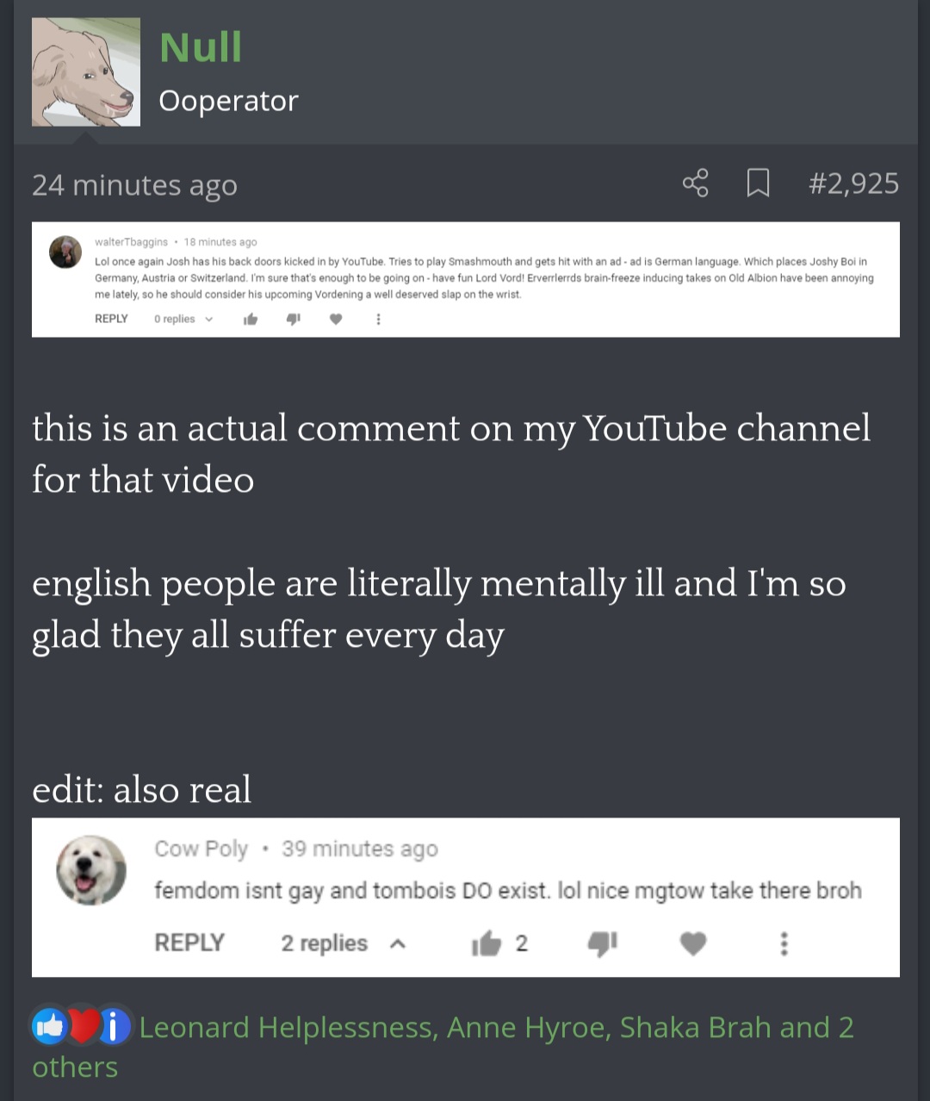Open post number #2,925 link
This screenshot has width=930, height=1101.
tap(853, 183)
